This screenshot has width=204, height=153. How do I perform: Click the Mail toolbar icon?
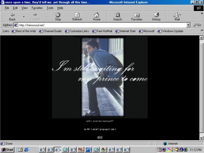tap(176, 15)
